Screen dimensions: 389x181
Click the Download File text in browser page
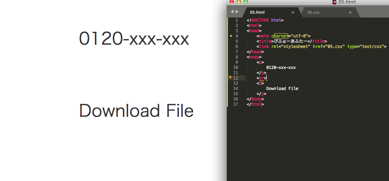pyautogui.click(x=136, y=111)
